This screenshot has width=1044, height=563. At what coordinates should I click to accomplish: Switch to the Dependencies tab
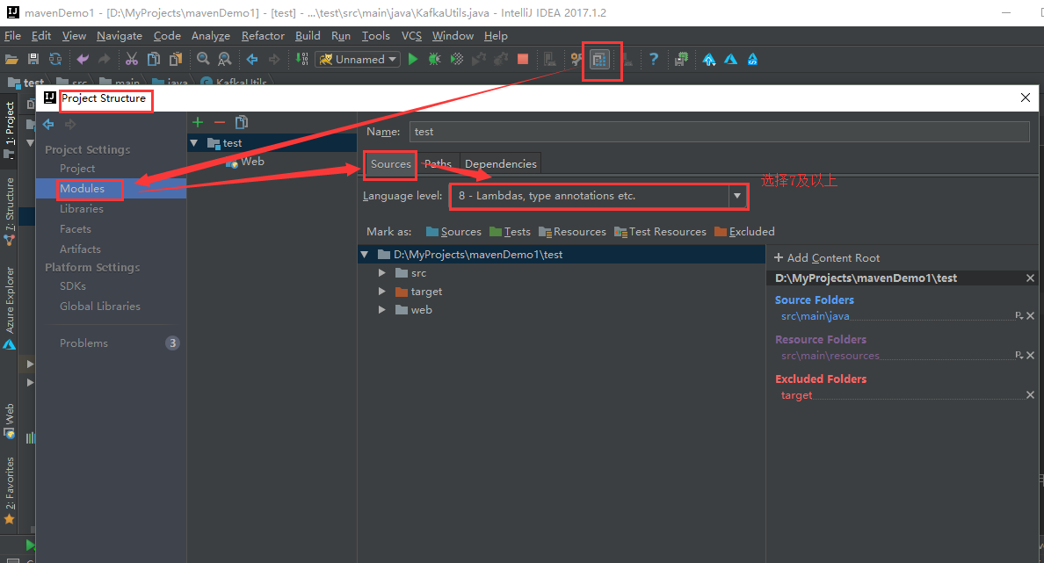pyautogui.click(x=501, y=163)
